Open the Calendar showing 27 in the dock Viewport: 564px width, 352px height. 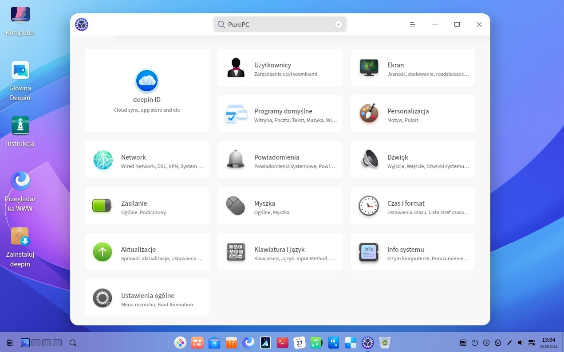299,342
